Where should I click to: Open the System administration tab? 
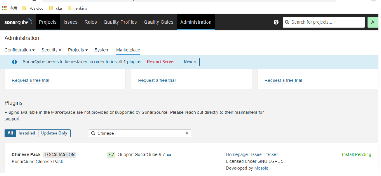tap(102, 50)
